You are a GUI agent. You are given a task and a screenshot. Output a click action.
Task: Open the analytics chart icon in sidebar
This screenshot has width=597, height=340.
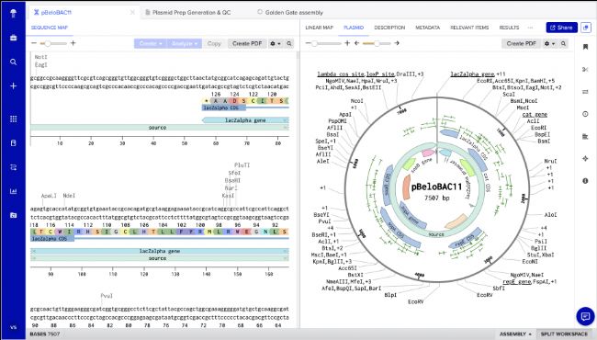coord(14,191)
